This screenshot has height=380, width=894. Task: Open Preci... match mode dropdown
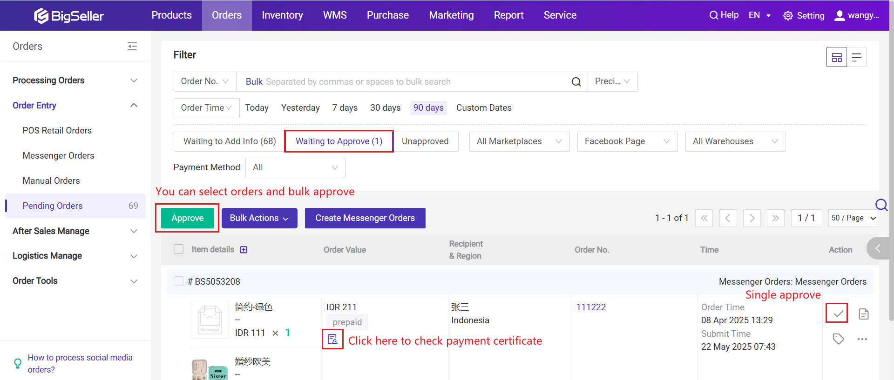(612, 81)
